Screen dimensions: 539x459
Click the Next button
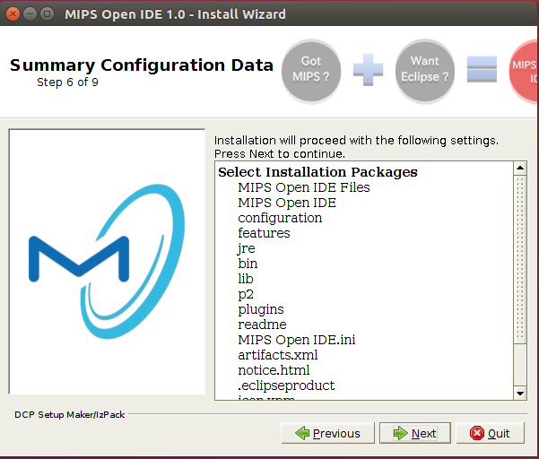(x=415, y=433)
